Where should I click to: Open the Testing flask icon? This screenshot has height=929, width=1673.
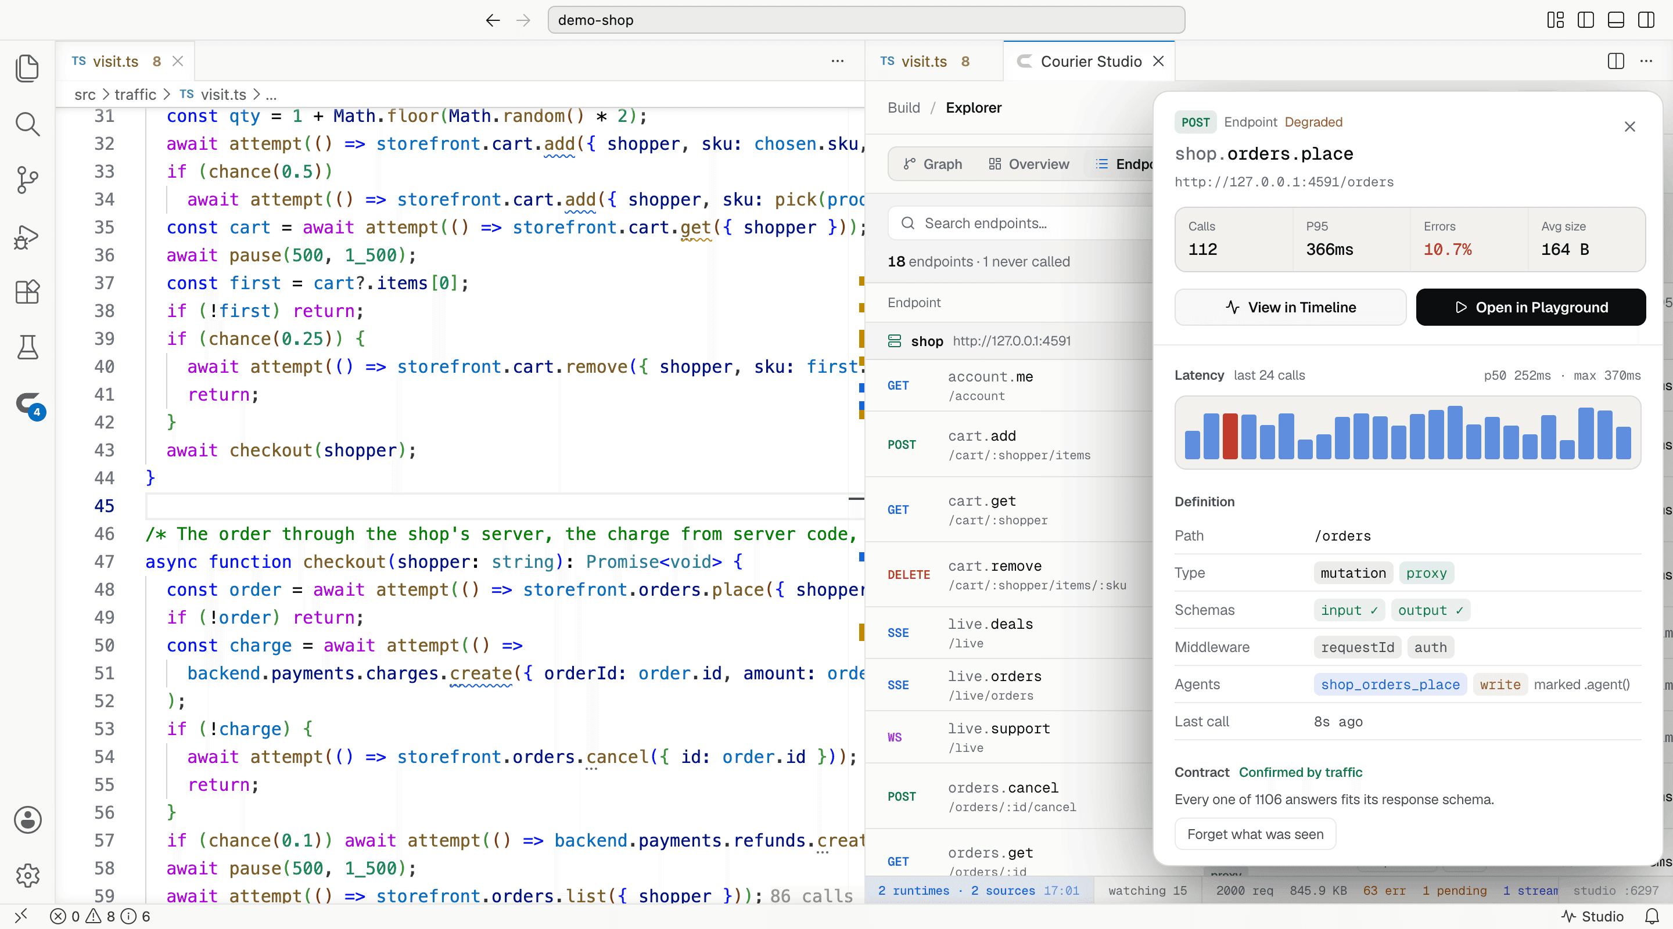[x=27, y=348]
